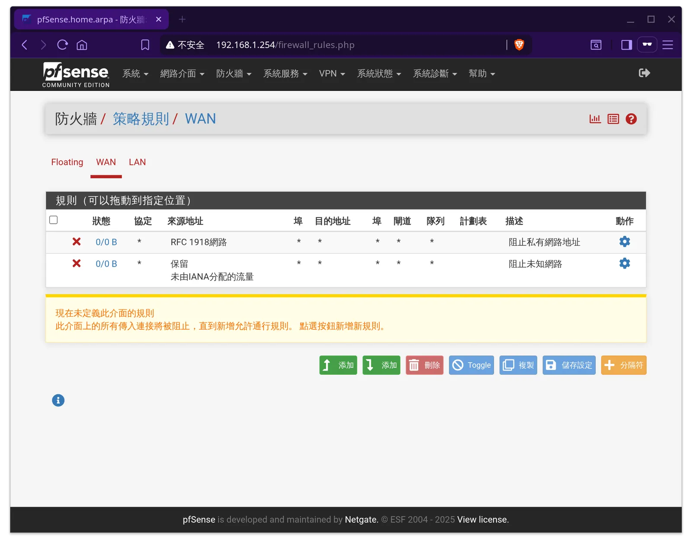Viewport: 692px width, 553px height.
Task: Click the Toggle button
Action: pos(471,365)
